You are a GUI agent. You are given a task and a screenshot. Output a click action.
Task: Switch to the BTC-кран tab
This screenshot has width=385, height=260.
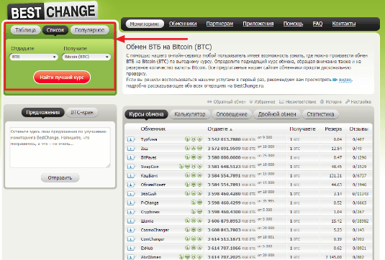(x=82, y=113)
